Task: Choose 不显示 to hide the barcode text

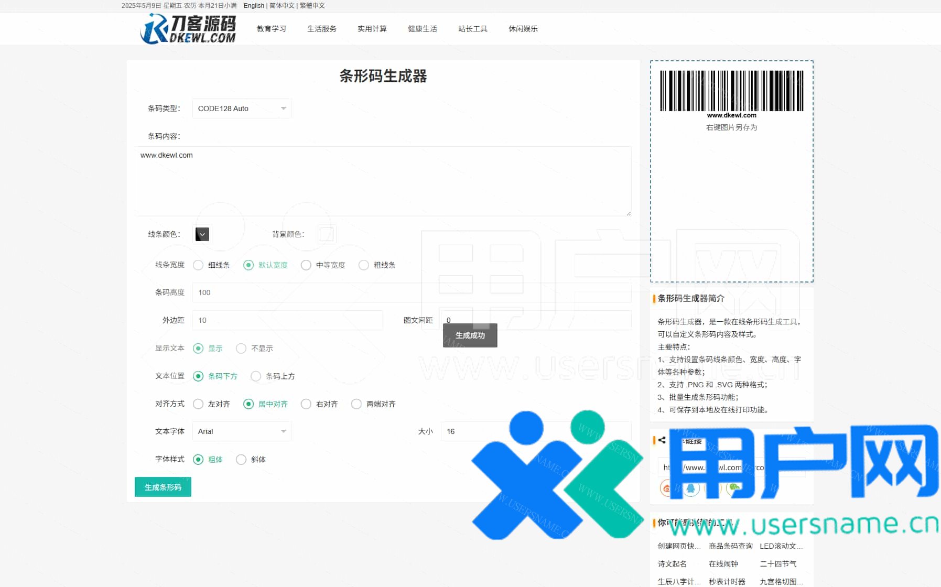Action: pyautogui.click(x=241, y=349)
